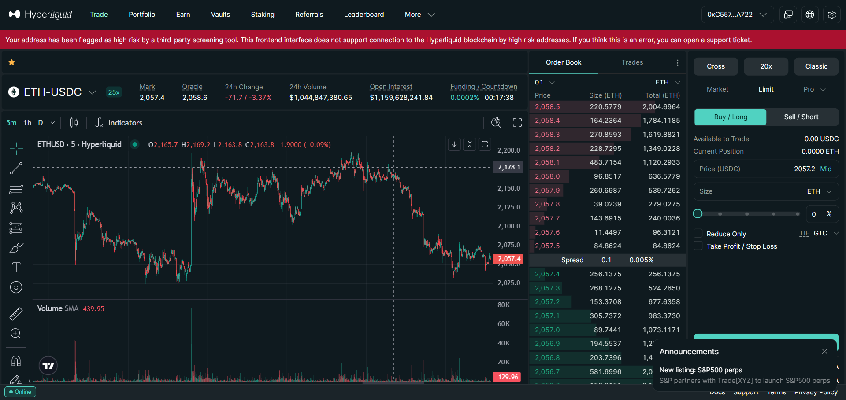Select the zoom in tool
Image resolution: width=846 pixels, height=400 pixels.
click(x=16, y=334)
